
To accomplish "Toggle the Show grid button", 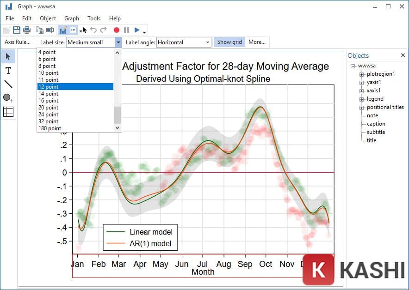I will pos(229,42).
